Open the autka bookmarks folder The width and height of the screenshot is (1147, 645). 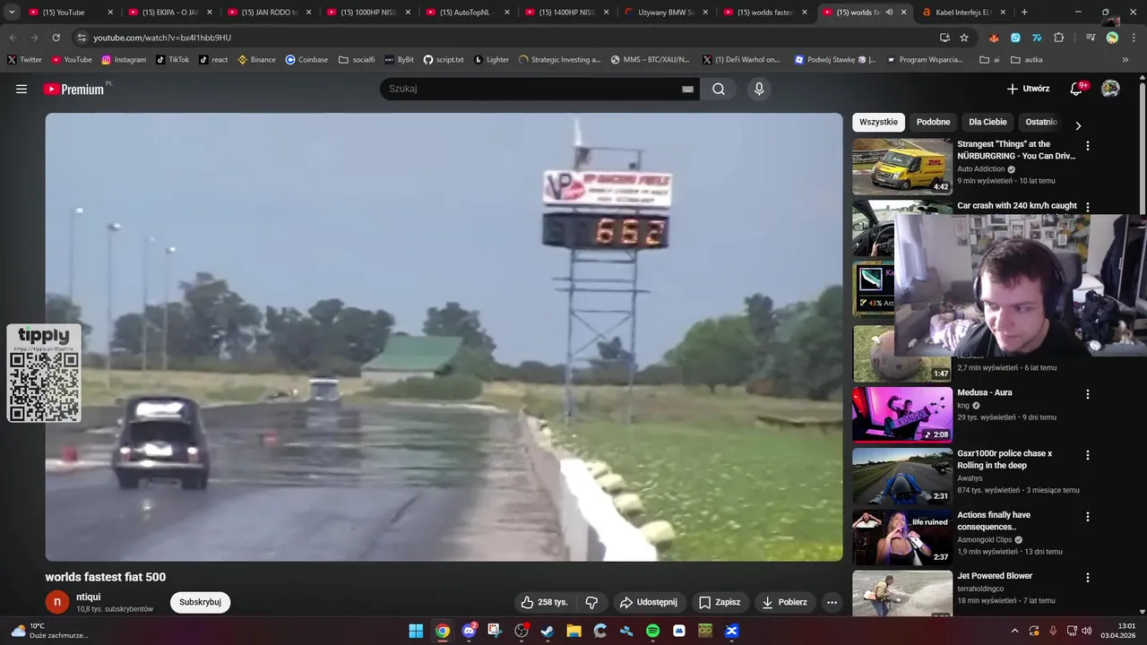point(1027,60)
